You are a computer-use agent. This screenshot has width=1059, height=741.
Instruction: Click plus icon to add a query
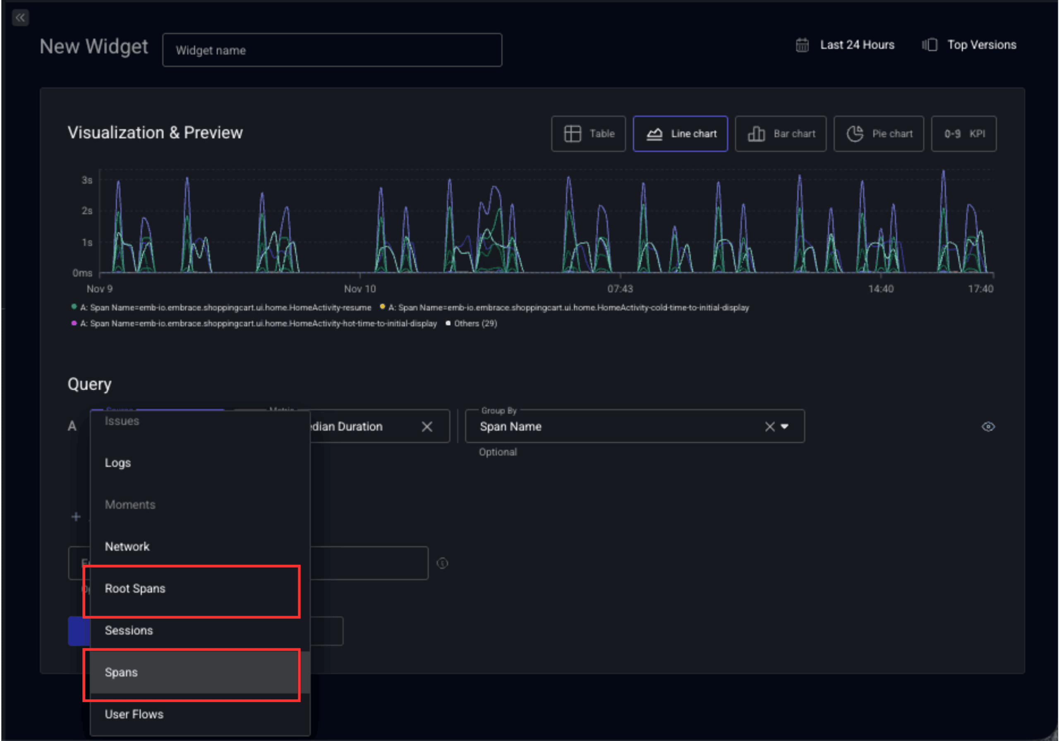(76, 516)
